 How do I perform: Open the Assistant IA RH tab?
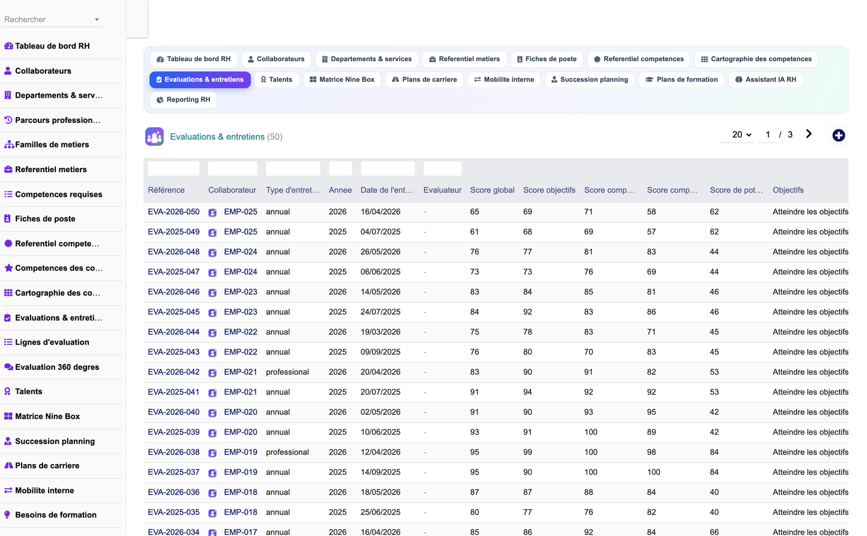[766, 80]
